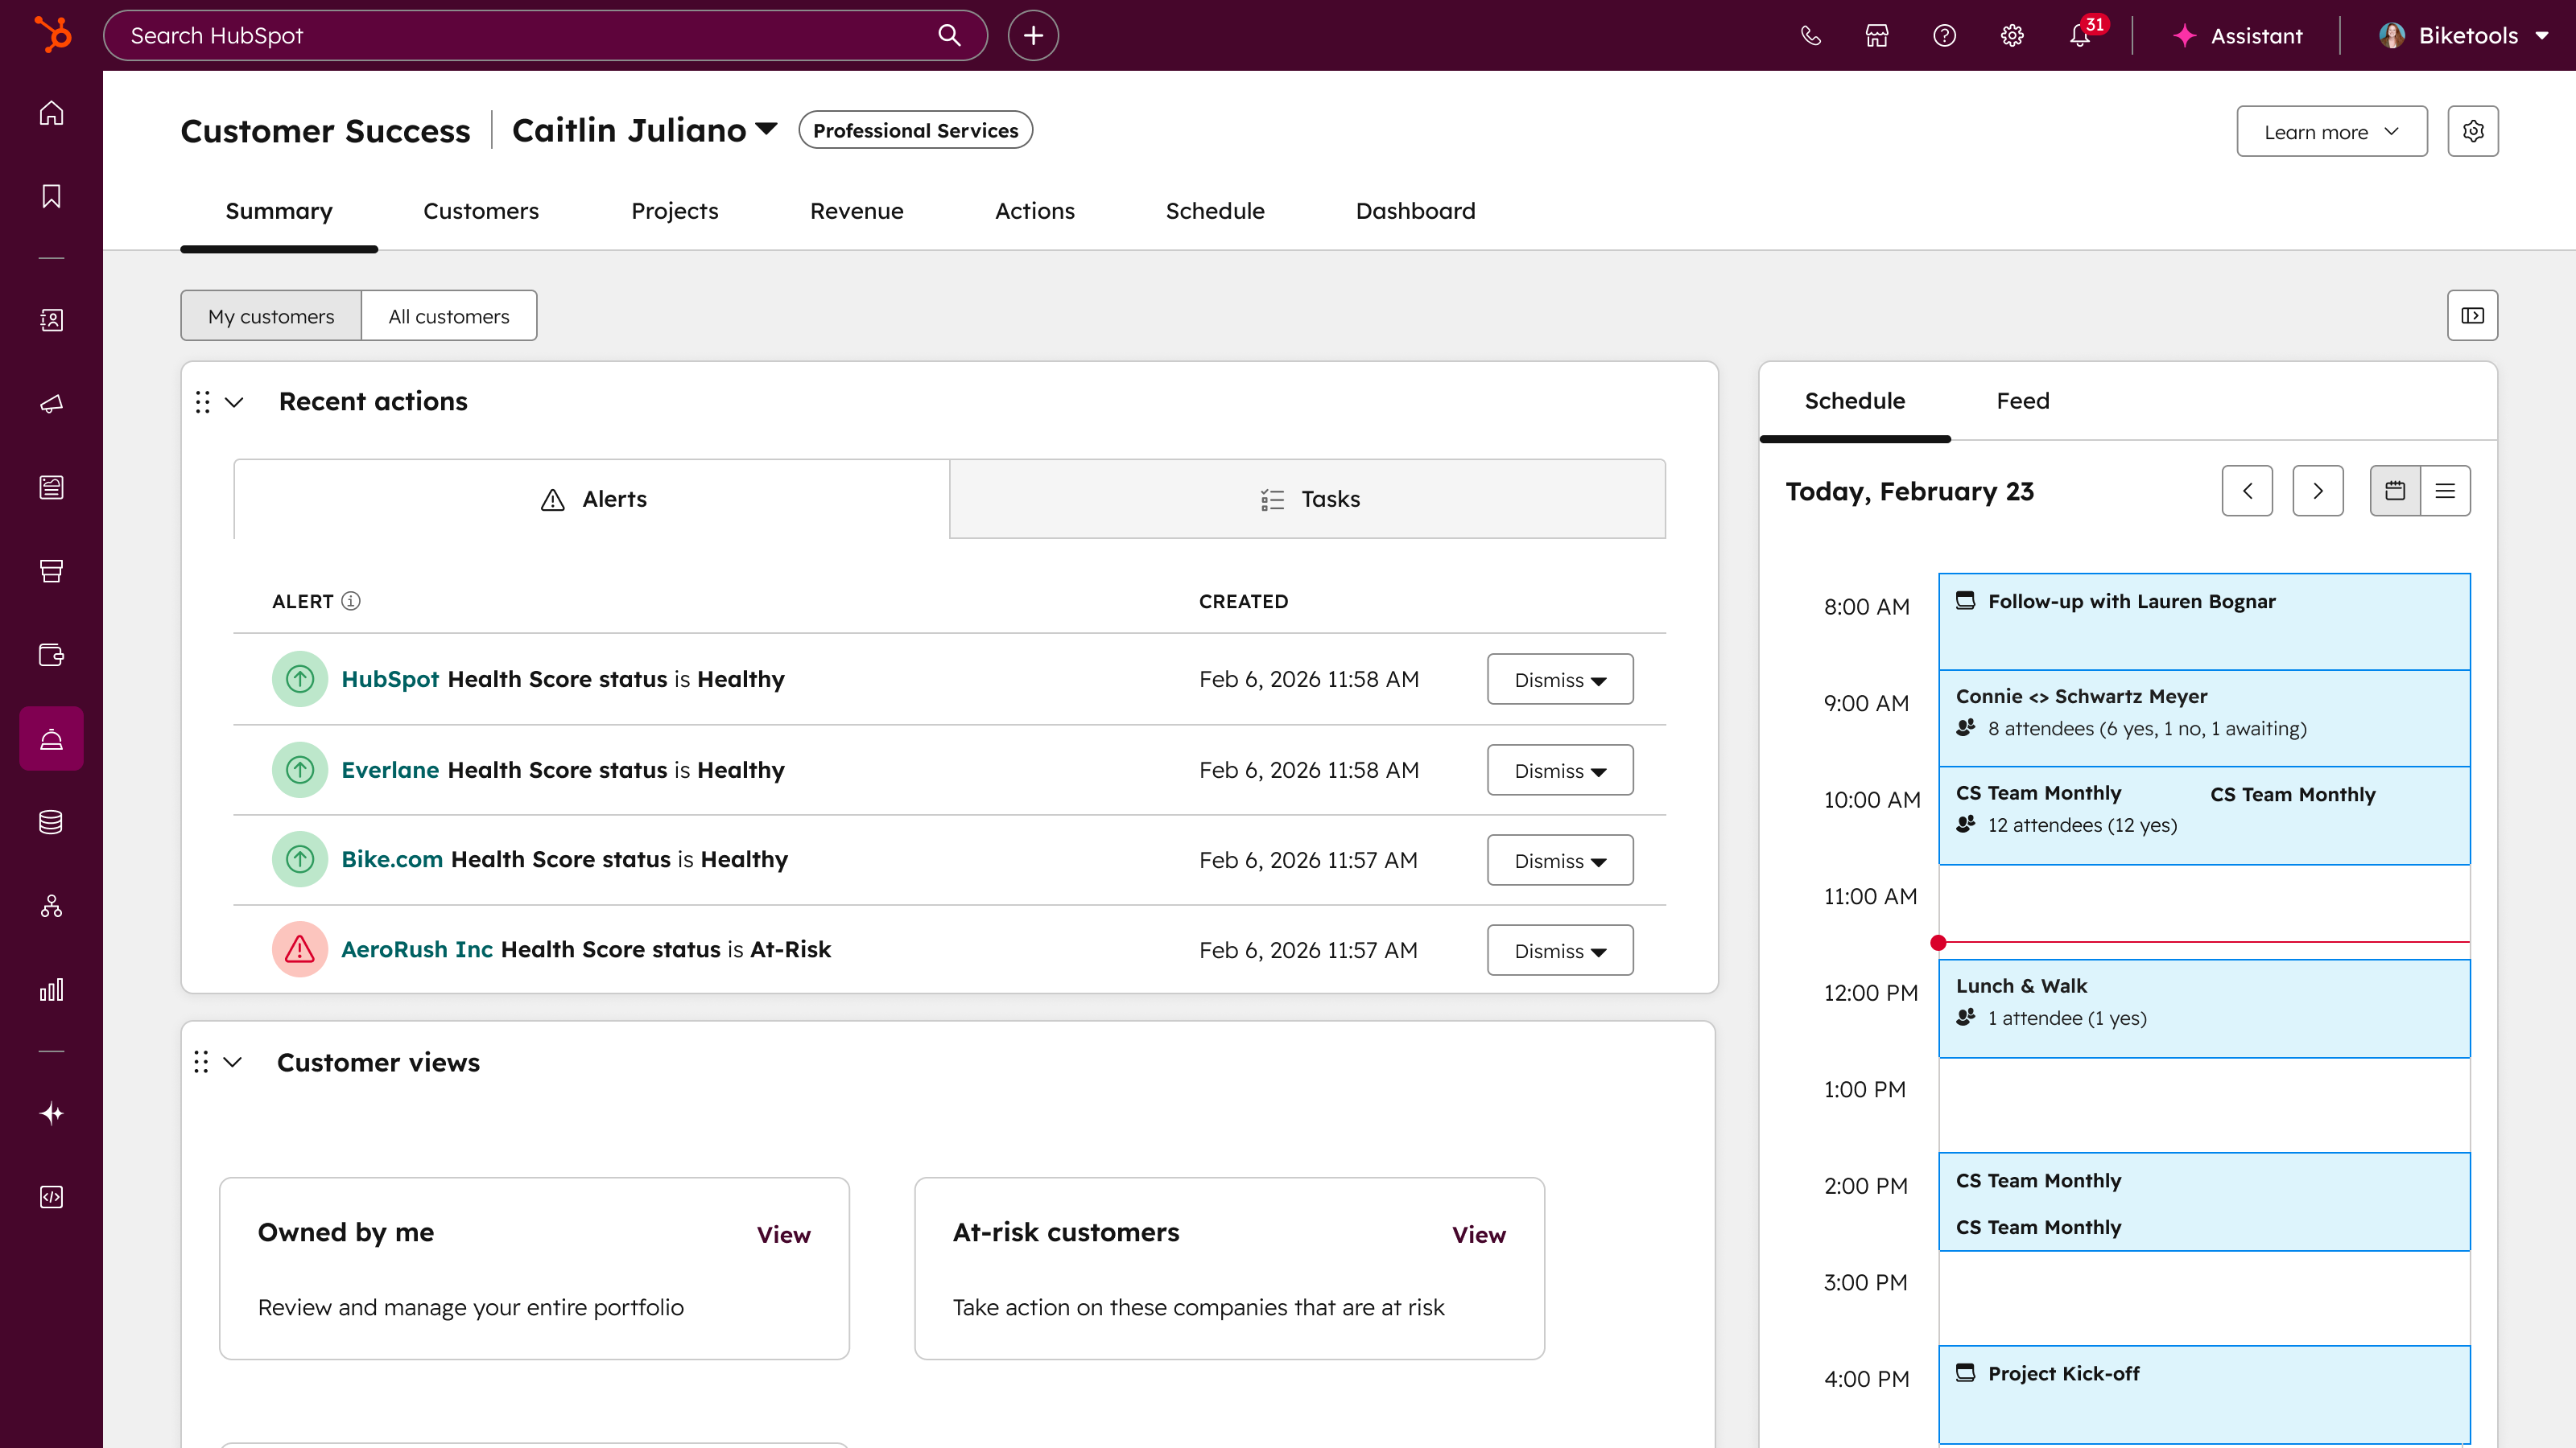The image size is (2576, 1448).
Task: Select the Reporting bar chart icon in sidebar
Action: 51,990
